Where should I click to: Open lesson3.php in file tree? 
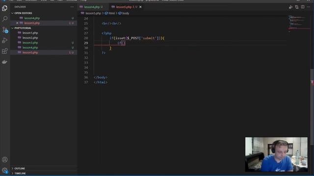coord(30,43)
